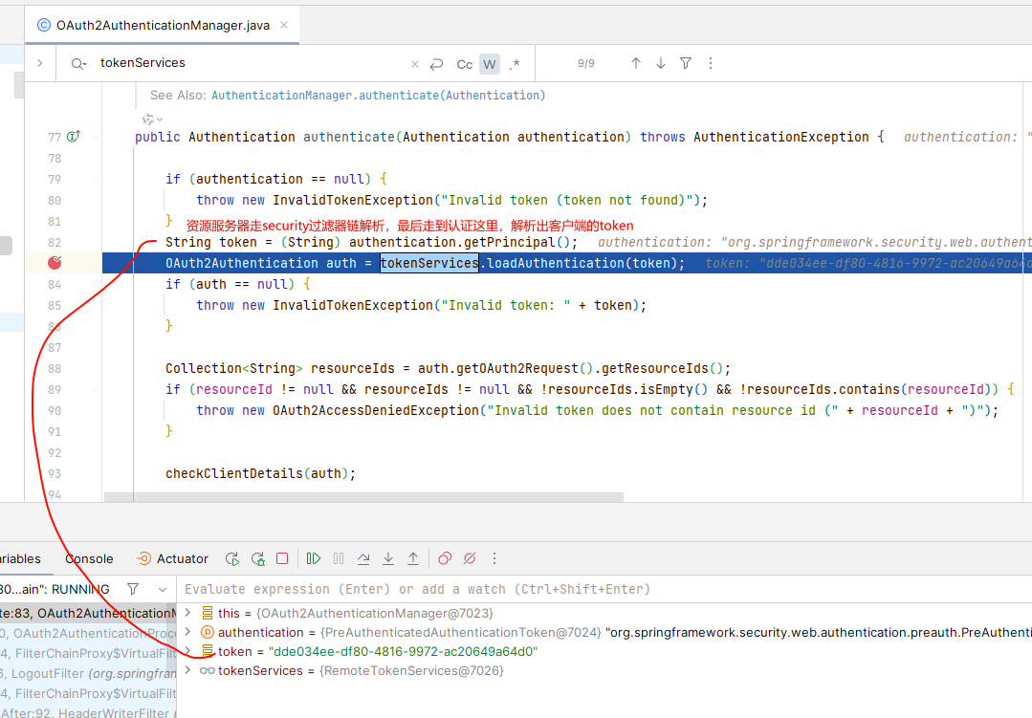1032x718 pixels.
Task: Click the local variable icon beside token
Action: [x=208, y=651]
